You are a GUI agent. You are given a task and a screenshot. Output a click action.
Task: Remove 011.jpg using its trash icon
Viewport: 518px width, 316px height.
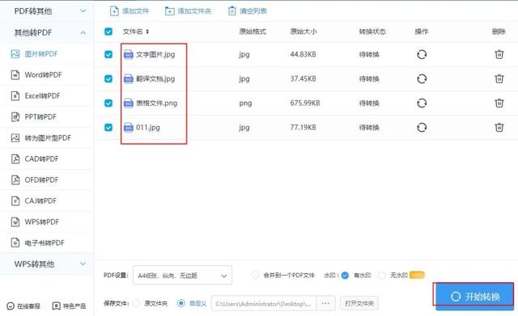[x=499, y=127]
